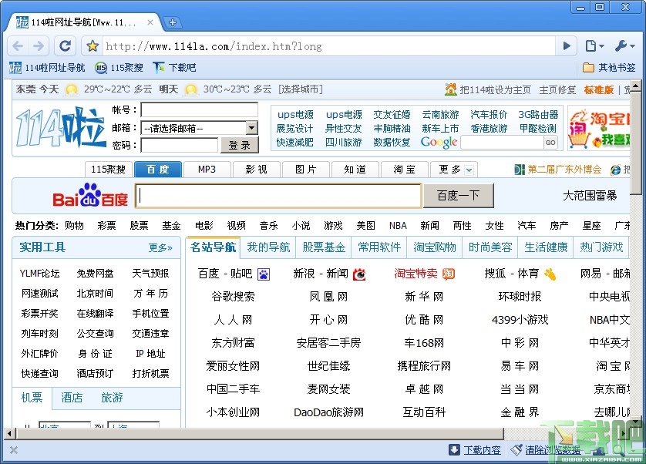Screen dimensions: 646x464
Task: Click the clear browsing data icon
Action: click(516, 450)
